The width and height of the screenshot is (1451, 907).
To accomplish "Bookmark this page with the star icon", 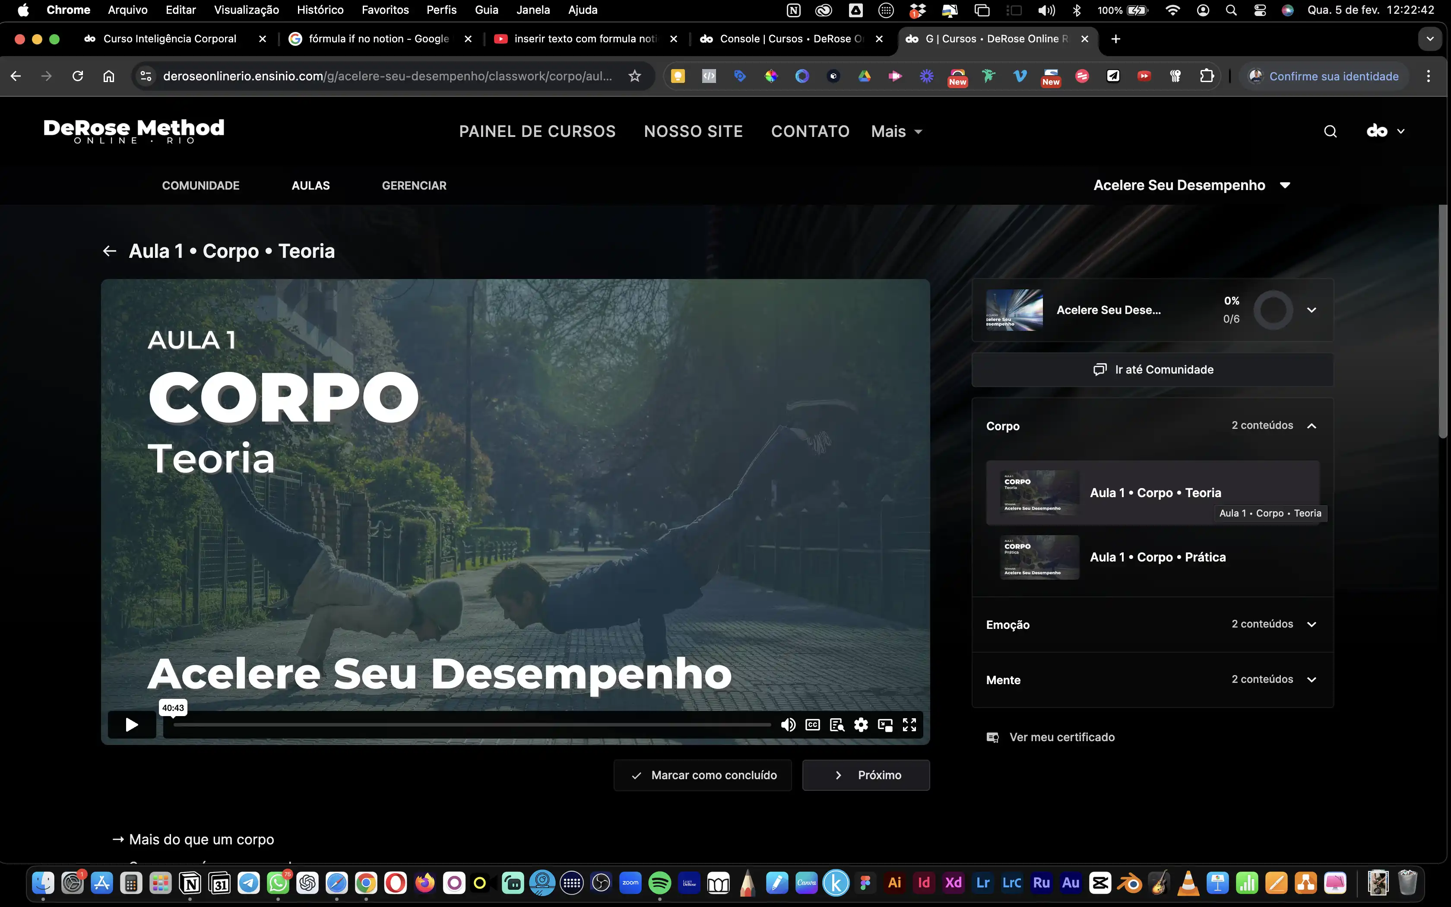I will coord(634,76).
